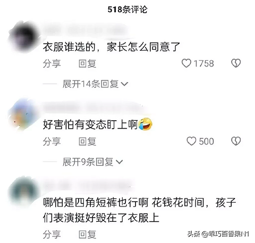Viewport: 255px width, 243px height.
Task: Open the blurred username of first commenter
Action: coord(85,31)
